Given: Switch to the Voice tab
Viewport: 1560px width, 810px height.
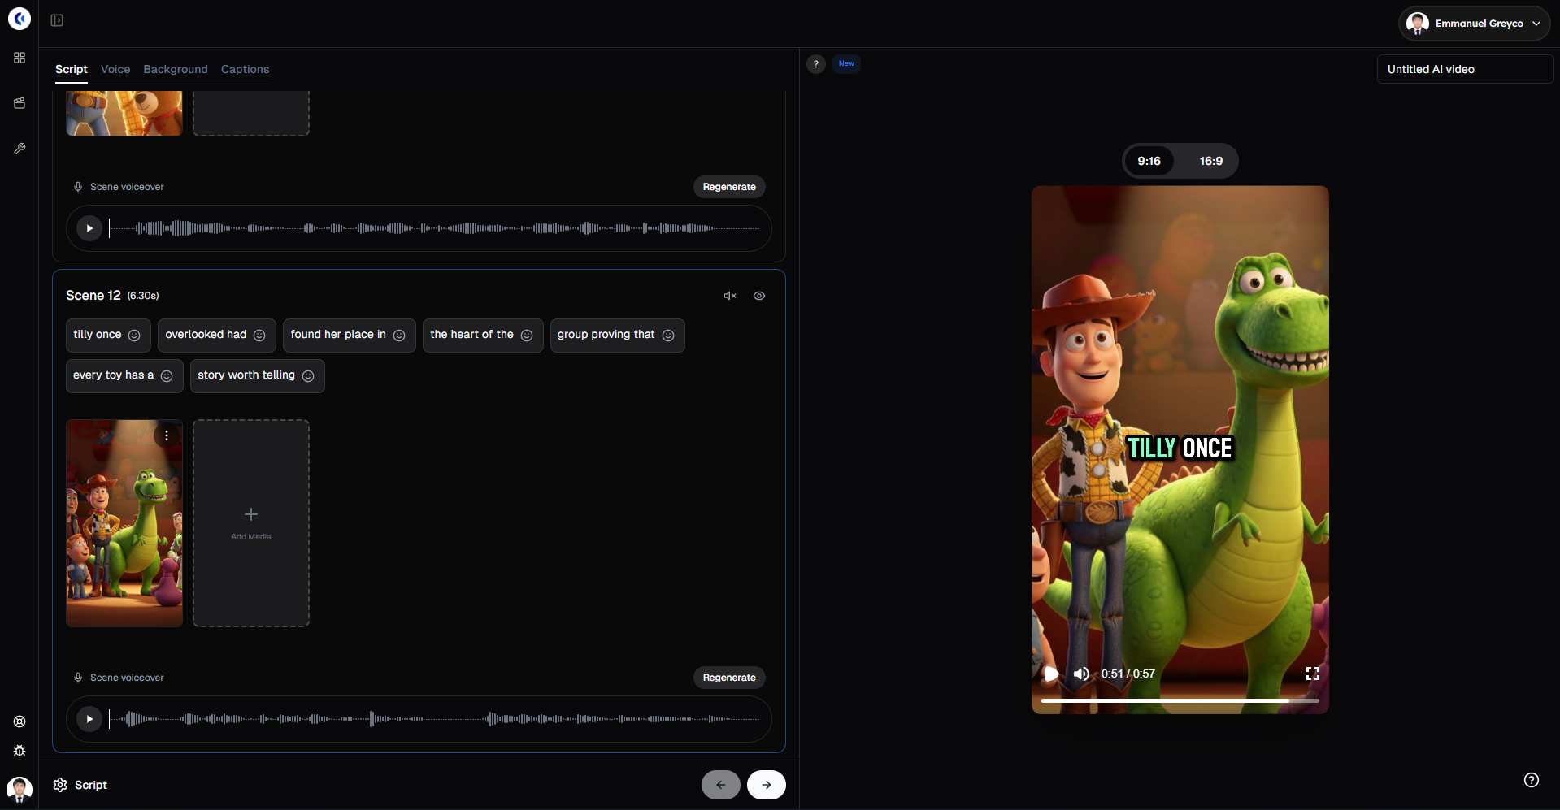Looking at the screenshot, I should click(115, 70).
